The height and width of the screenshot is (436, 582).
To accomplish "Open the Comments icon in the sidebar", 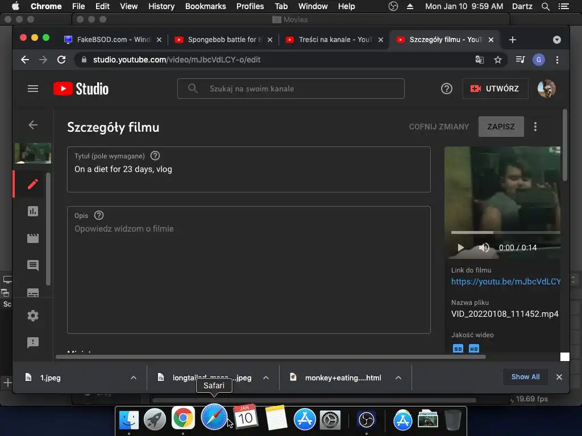I will (32, 265).
